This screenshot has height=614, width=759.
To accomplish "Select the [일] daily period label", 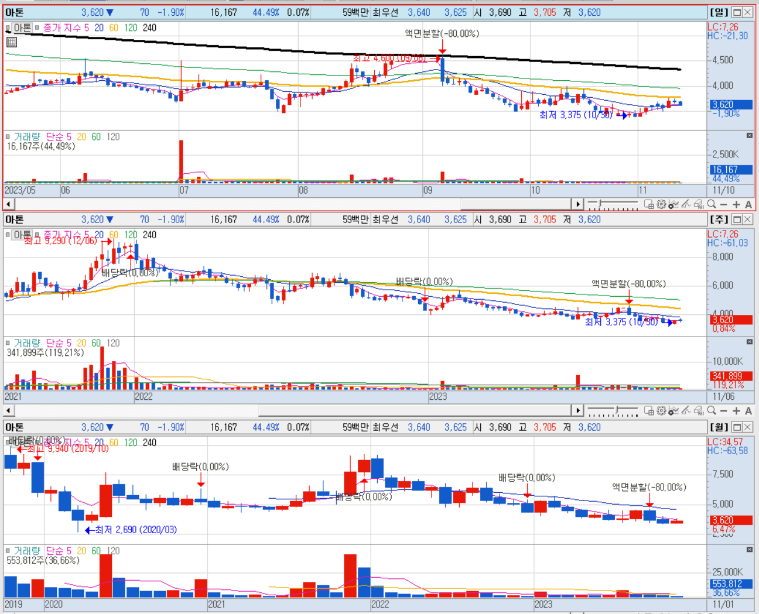I will click(719, 12).
